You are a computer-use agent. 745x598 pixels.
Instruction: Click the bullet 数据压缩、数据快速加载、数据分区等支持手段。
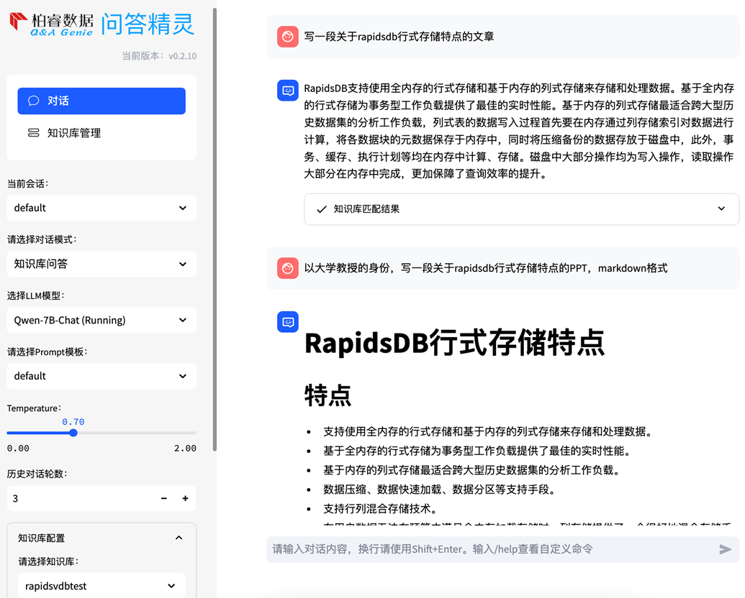click(440, 489)
